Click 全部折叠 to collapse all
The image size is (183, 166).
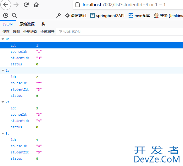30,32
